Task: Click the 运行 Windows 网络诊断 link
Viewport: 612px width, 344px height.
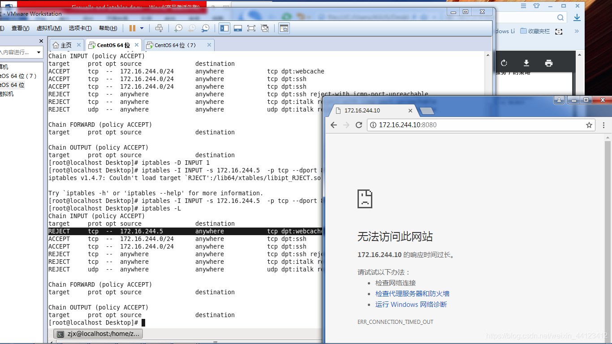Action: click(x=411, y=305)
